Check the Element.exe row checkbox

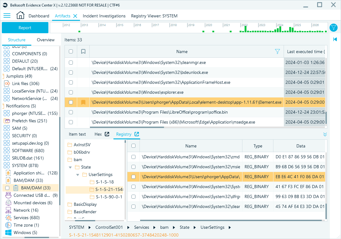(71, 102)
